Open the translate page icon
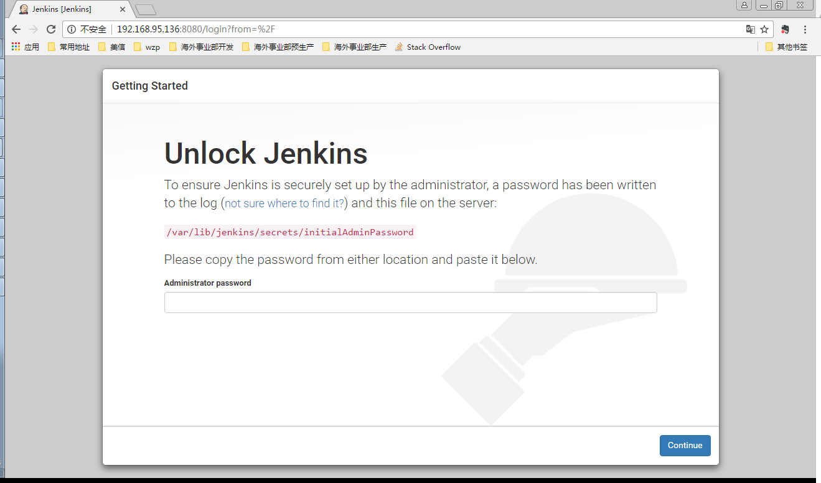The width and height of the screenshot is (821, 483). point(751,29)
